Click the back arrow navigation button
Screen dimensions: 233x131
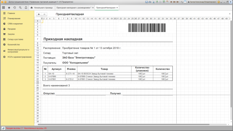pyautogui.click(x=39, y=14)
